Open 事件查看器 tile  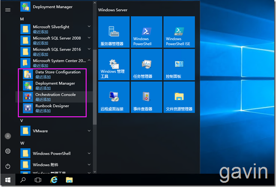(147, 97)
